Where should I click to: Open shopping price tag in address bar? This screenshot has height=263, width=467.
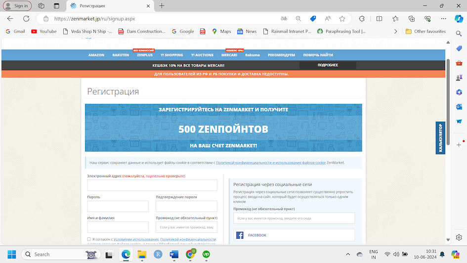(313, 18)
